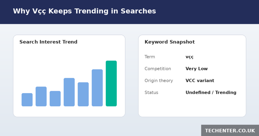Click the Term label
259x136 pixels.
click(x=150, y=57)
